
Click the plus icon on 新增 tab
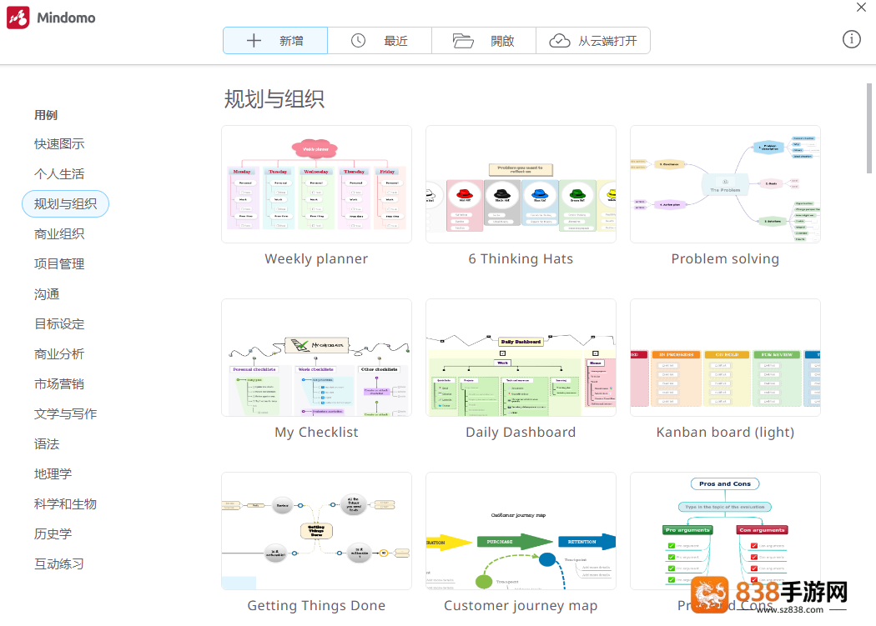point(254,40)
